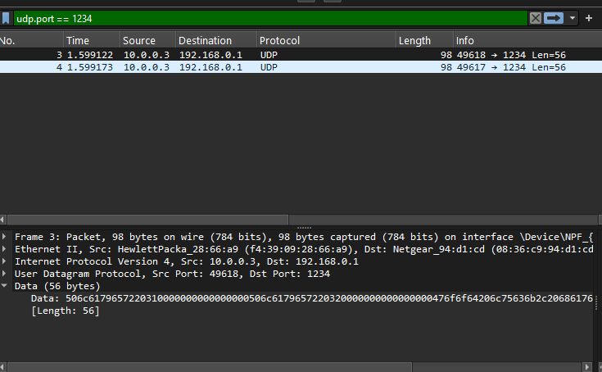This screenshot has height=372, width=602.
Task: Click Info text of packet 3 row
Action: [511, 55]
